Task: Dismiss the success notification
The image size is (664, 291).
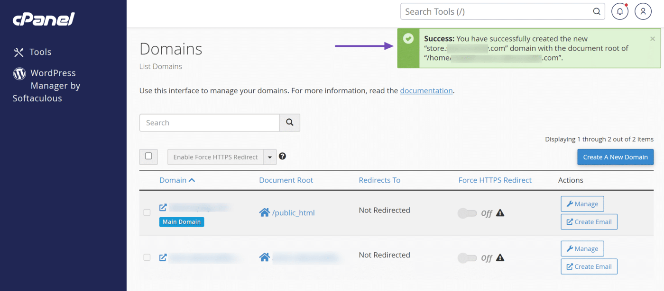Action: coord(653,39)
